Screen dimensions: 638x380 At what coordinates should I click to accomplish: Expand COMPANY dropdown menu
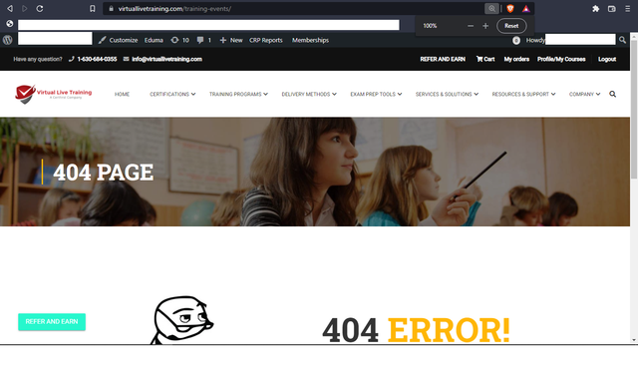tap(585, 94)
